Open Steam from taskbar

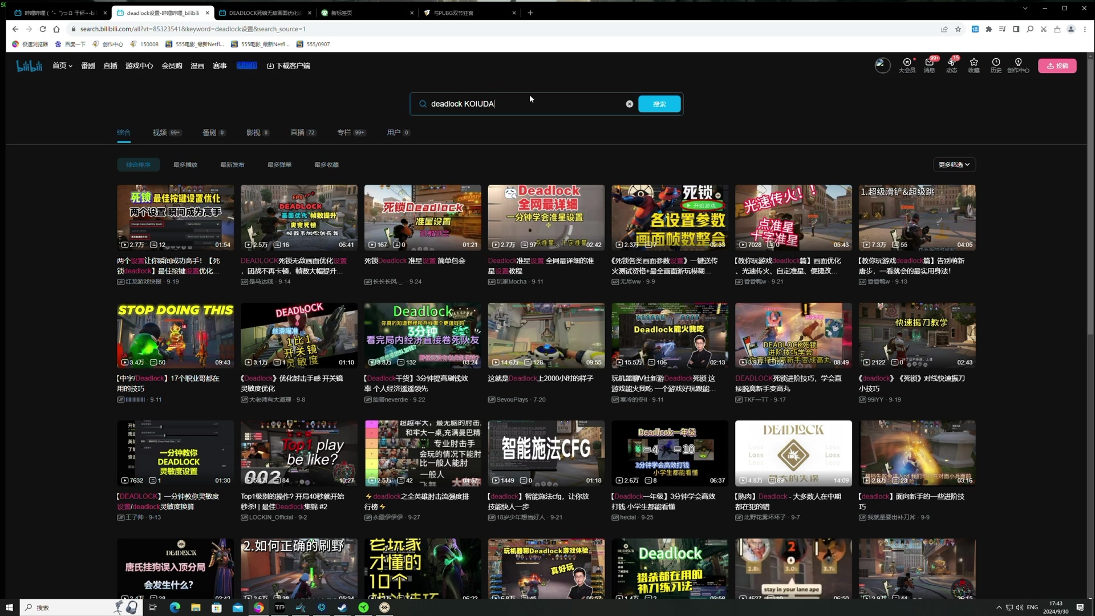point(342,607)
